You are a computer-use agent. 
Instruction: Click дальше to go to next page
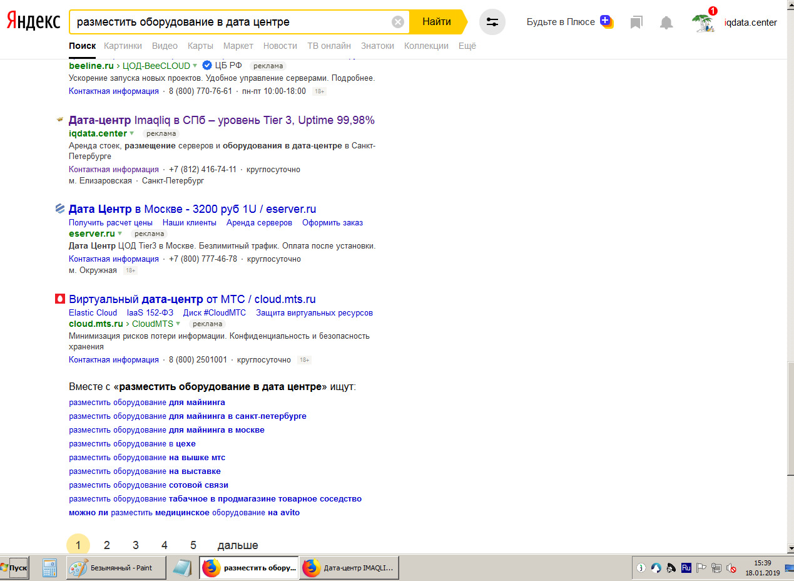pos(238,545)
